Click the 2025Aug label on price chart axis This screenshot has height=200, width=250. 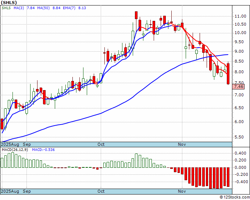[x=10, y=144]
